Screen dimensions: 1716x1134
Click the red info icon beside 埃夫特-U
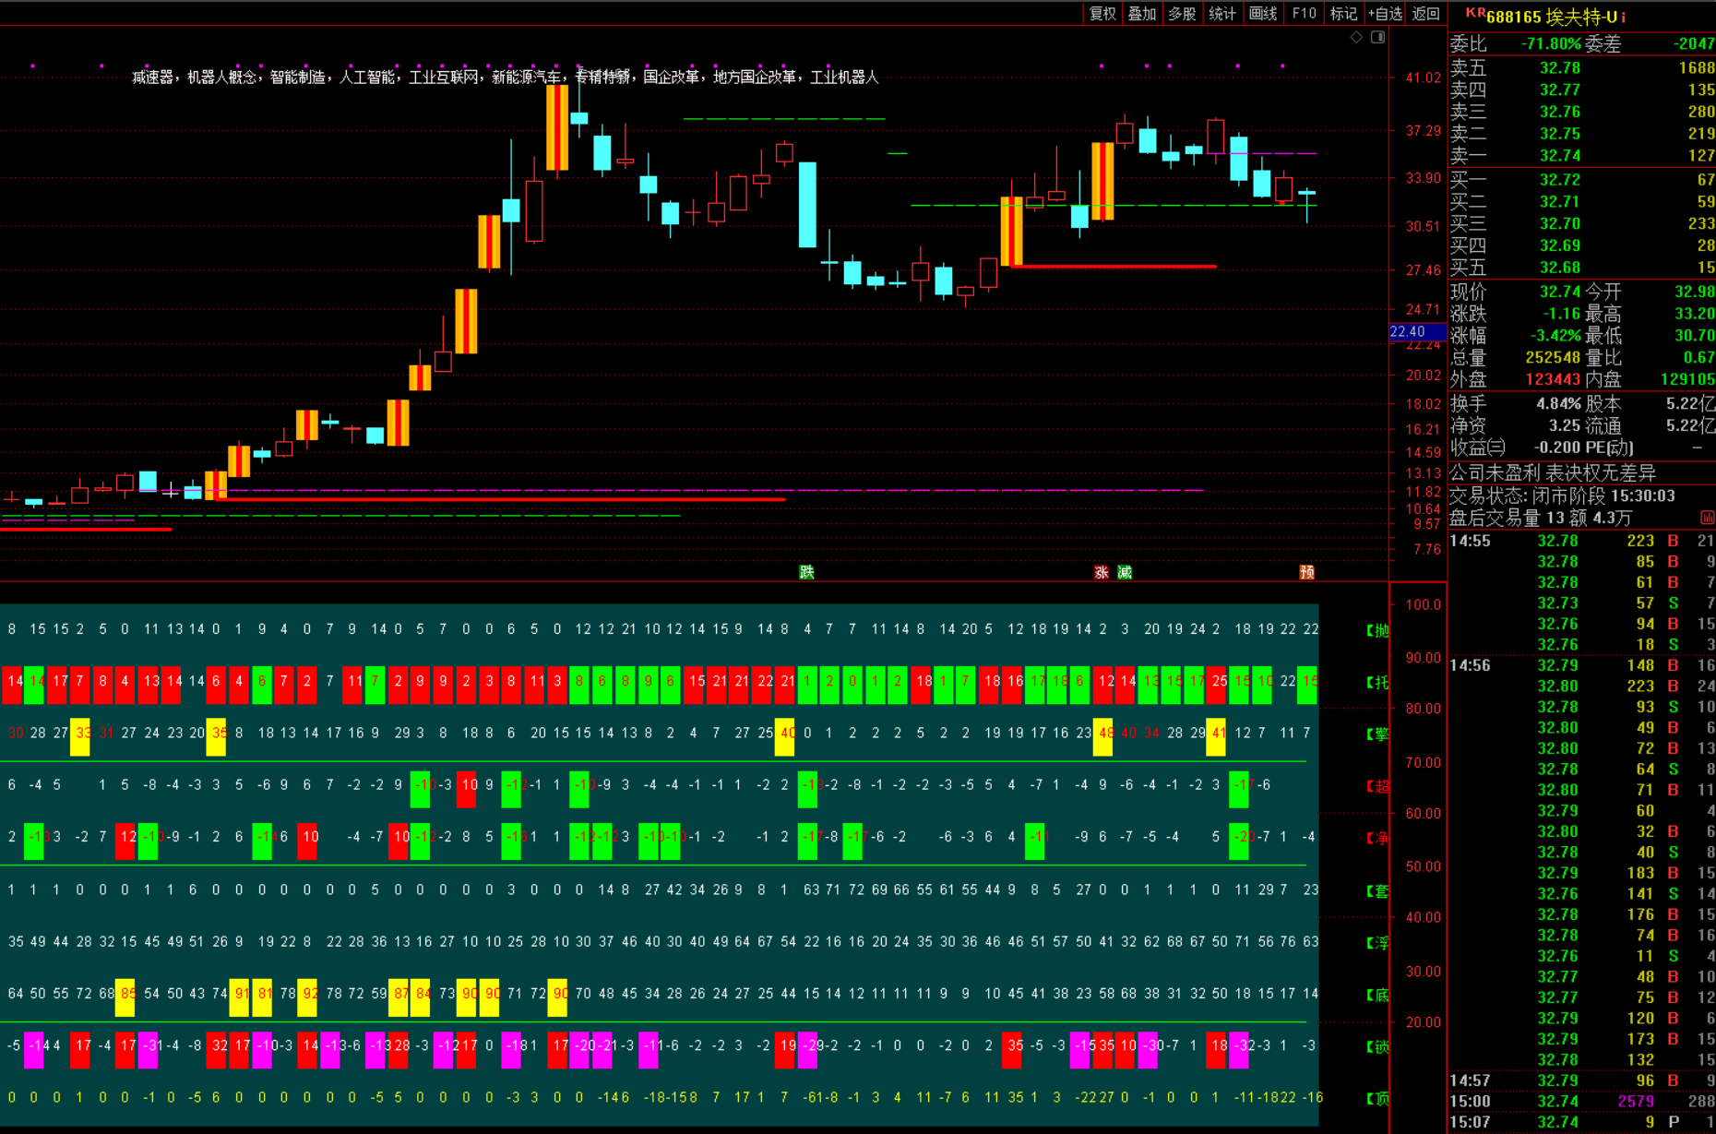coord(1623,18)
